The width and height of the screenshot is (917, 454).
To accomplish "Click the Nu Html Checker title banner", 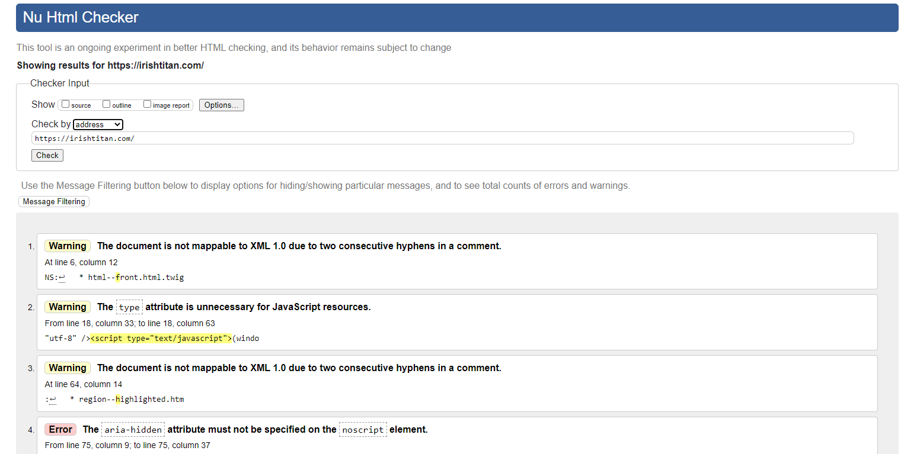I will tap(81, 17).
